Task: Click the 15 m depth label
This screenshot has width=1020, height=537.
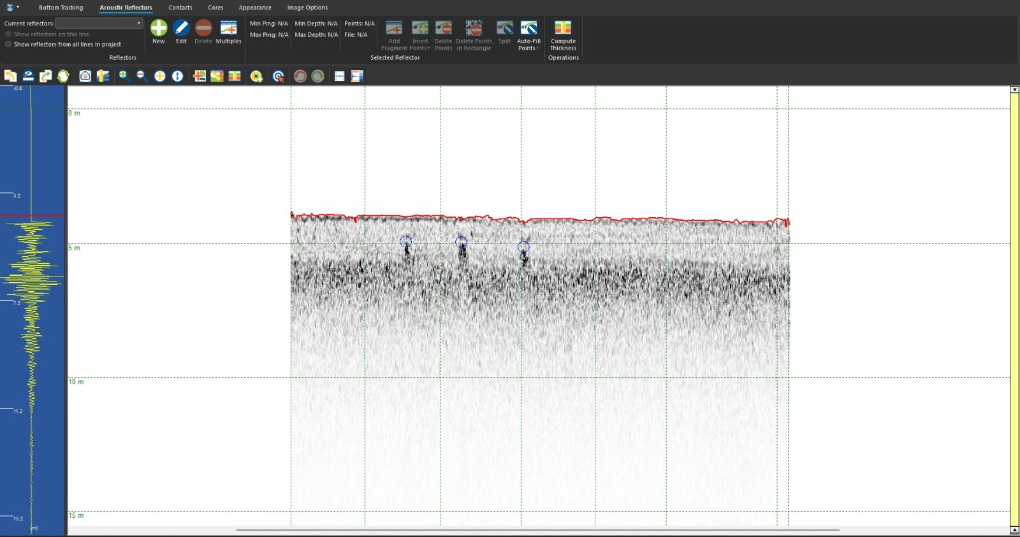Action: click(x=76, y=515)
